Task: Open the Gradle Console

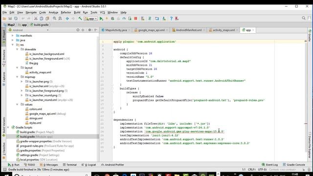Action: (x=294, y=165)
